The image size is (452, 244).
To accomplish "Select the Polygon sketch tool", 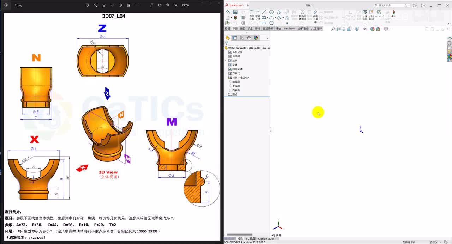I will pyautogui.click(x=271, y=23).
